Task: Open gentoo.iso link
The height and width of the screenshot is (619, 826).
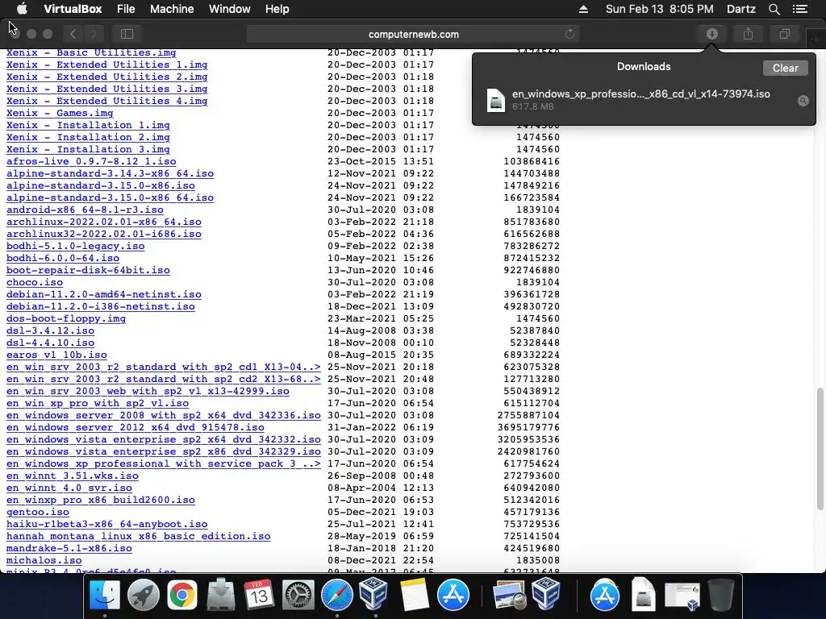Action: click(37, 513)
